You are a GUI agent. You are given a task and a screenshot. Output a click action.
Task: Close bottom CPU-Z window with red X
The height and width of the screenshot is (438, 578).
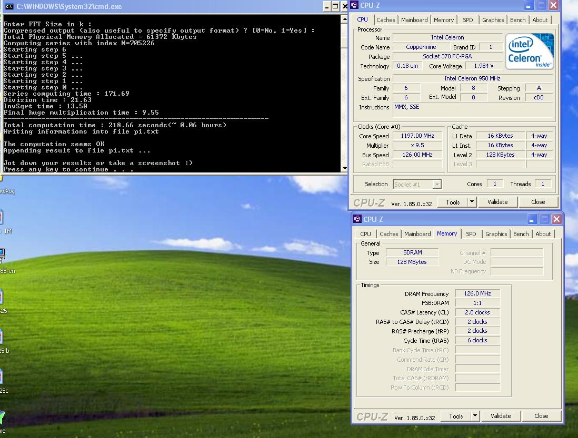tap(556, 219)
